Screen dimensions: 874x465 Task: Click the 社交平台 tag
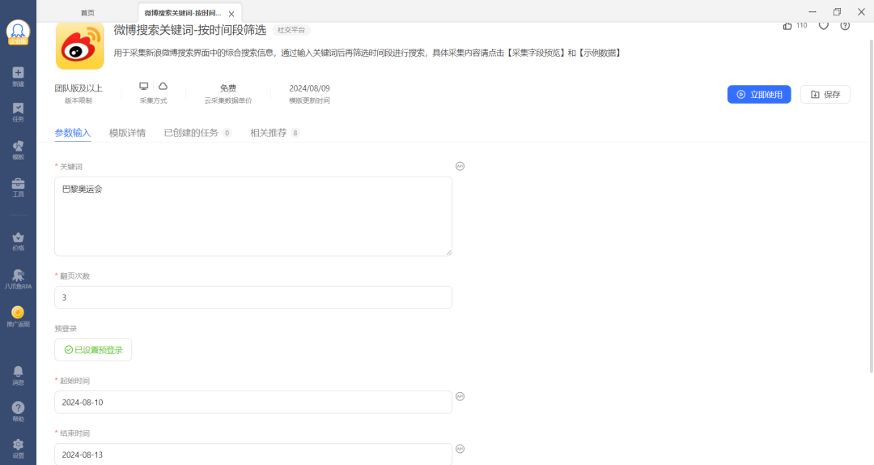pos(291,30)
